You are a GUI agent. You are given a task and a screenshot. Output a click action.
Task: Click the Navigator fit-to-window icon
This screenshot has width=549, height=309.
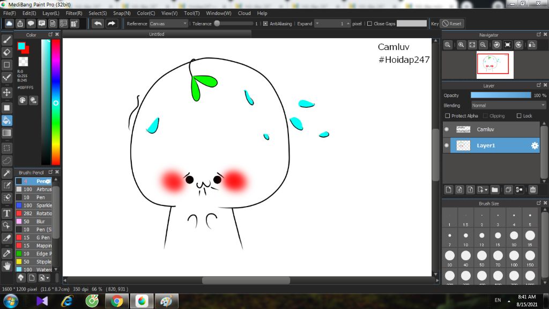(472, 45)
